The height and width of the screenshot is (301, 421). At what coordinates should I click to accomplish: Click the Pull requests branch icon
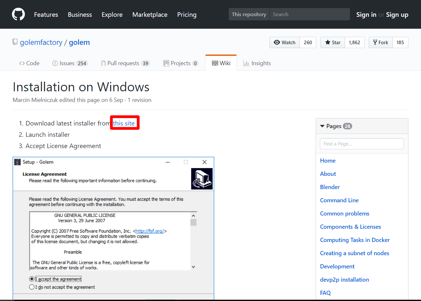coord(103,63)
